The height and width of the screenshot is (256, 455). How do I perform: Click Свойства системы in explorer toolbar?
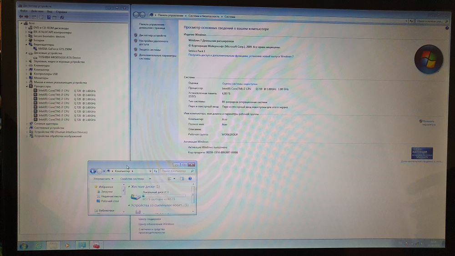132,179
